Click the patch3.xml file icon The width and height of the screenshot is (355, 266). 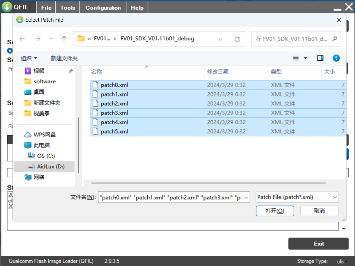95,113
